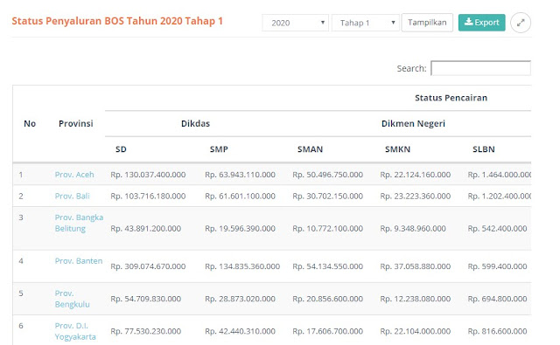Image resolution: width=560 pixels, height=345 pixels.
Task: Click the Export button
Action: 482,23
